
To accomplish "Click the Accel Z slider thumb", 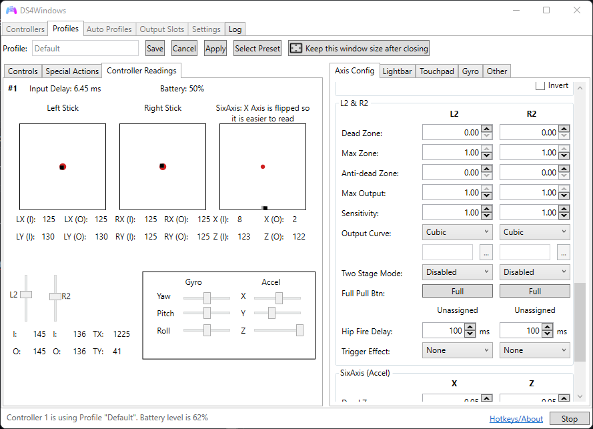I will (x=300, y=330).
